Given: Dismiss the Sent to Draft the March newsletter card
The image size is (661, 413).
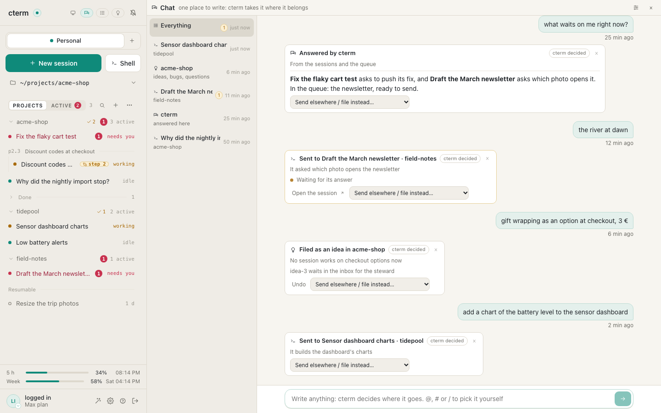Looking at the screenshot, I should [487, 159].
